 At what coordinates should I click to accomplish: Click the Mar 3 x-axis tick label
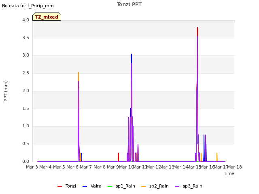point(32,167)
